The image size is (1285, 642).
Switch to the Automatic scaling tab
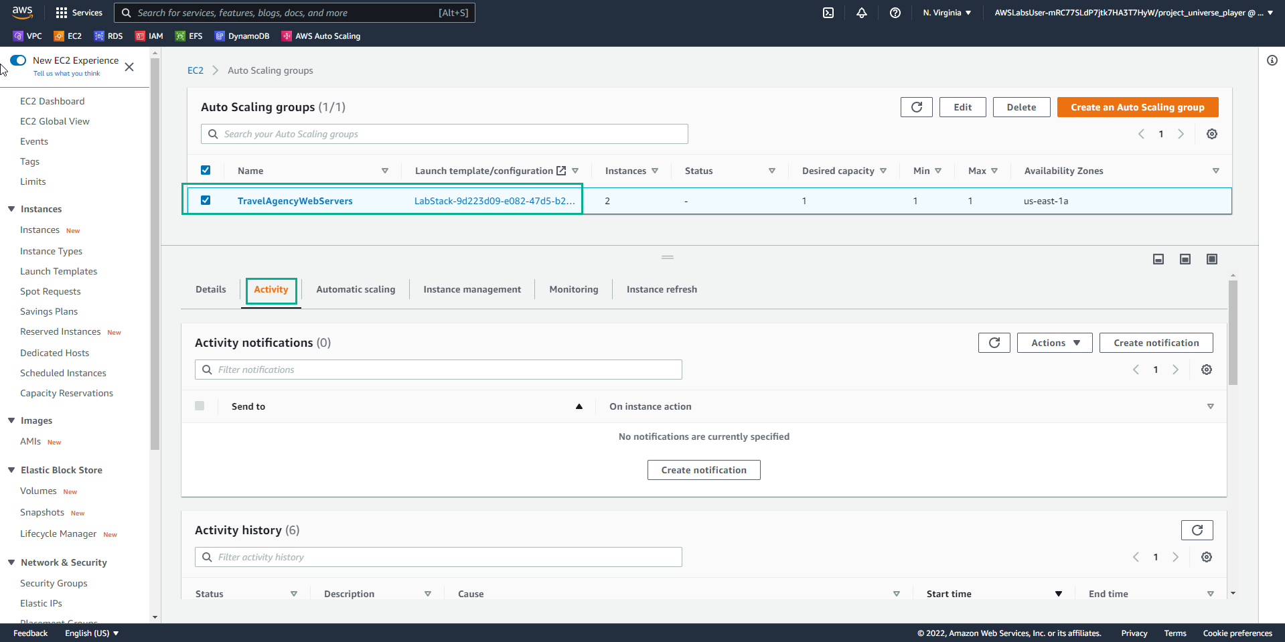click(x=356, y=289)
